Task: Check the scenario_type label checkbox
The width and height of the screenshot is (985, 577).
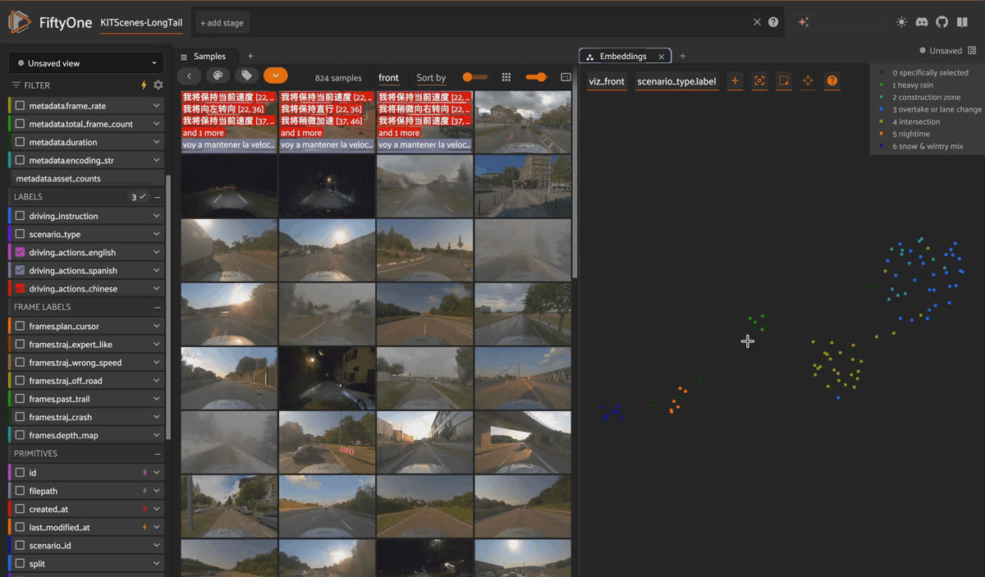Action: click(21, 234)
